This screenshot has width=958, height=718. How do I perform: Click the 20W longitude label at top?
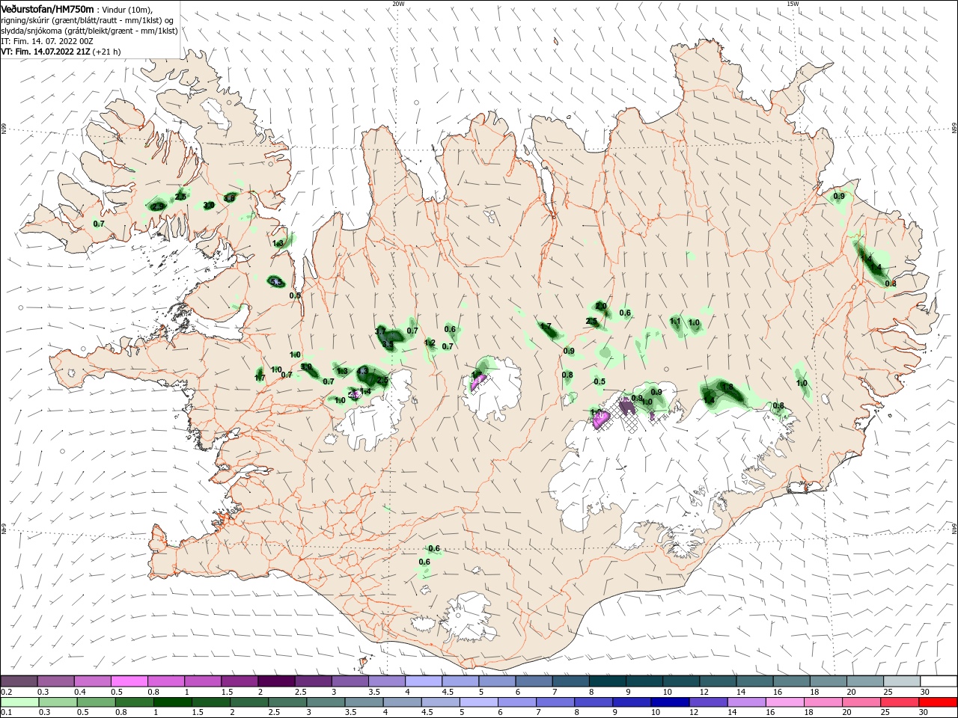pos(398,4)
